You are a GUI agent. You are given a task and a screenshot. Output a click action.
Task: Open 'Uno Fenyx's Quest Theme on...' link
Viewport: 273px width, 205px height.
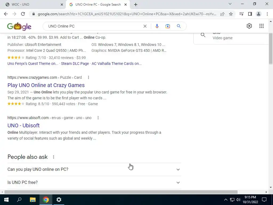[33, 64]
